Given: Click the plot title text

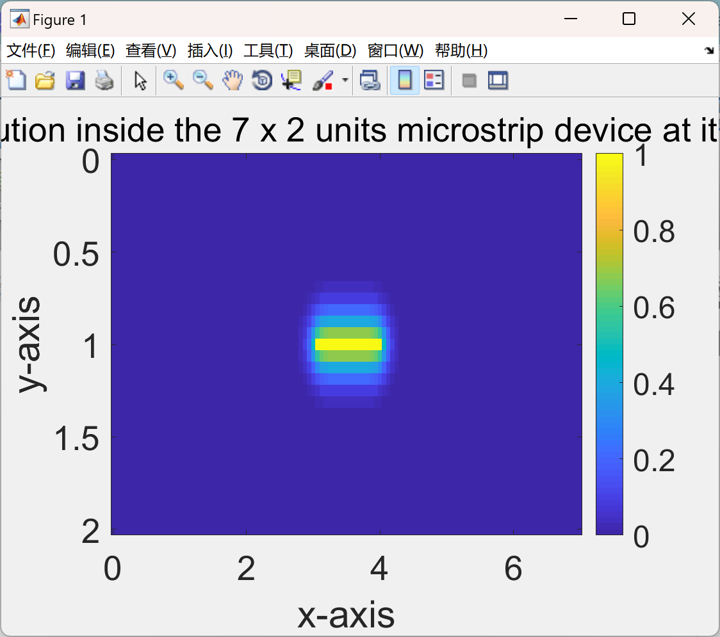Looking at the screenshot, I should pos(360,131).
